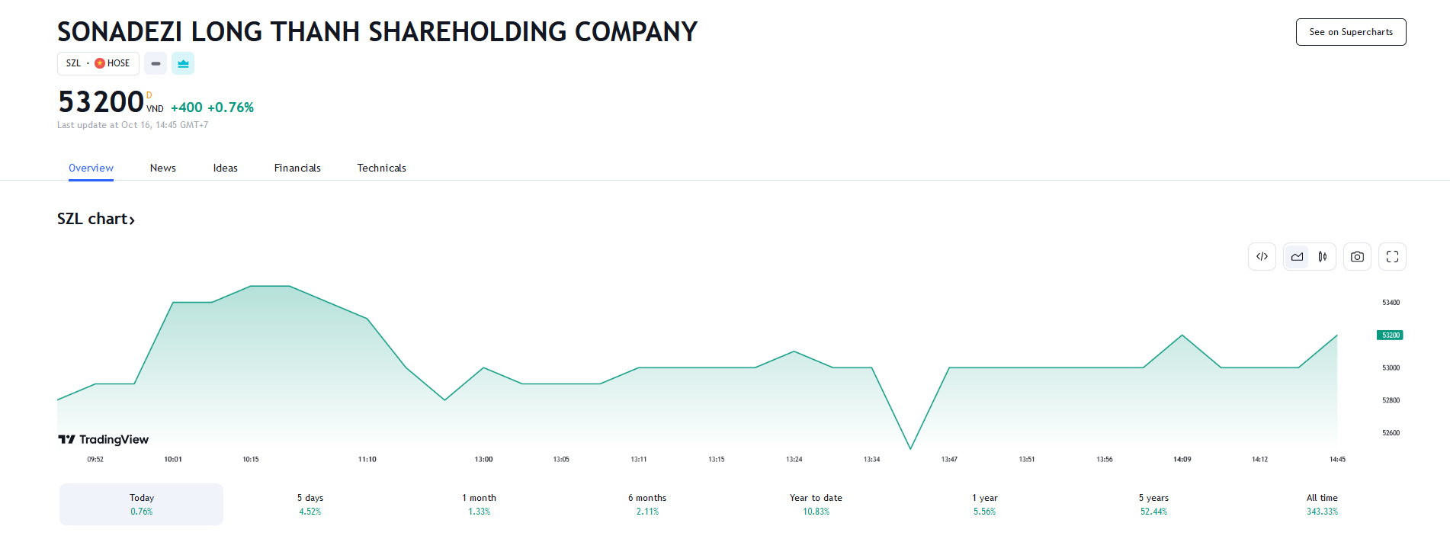Switch to candlestick chart view
This screenshot has height=552, width=1450.
tap(1323, 257)
